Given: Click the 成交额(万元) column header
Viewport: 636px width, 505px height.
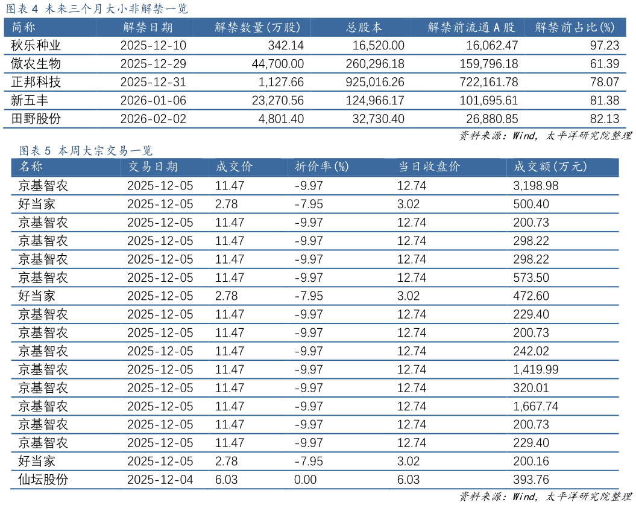Looking at the screenshot, I should tap(550, 167).
